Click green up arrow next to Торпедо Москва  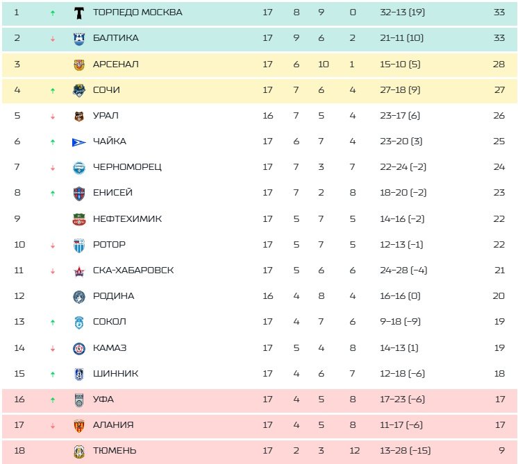[53, 13]
